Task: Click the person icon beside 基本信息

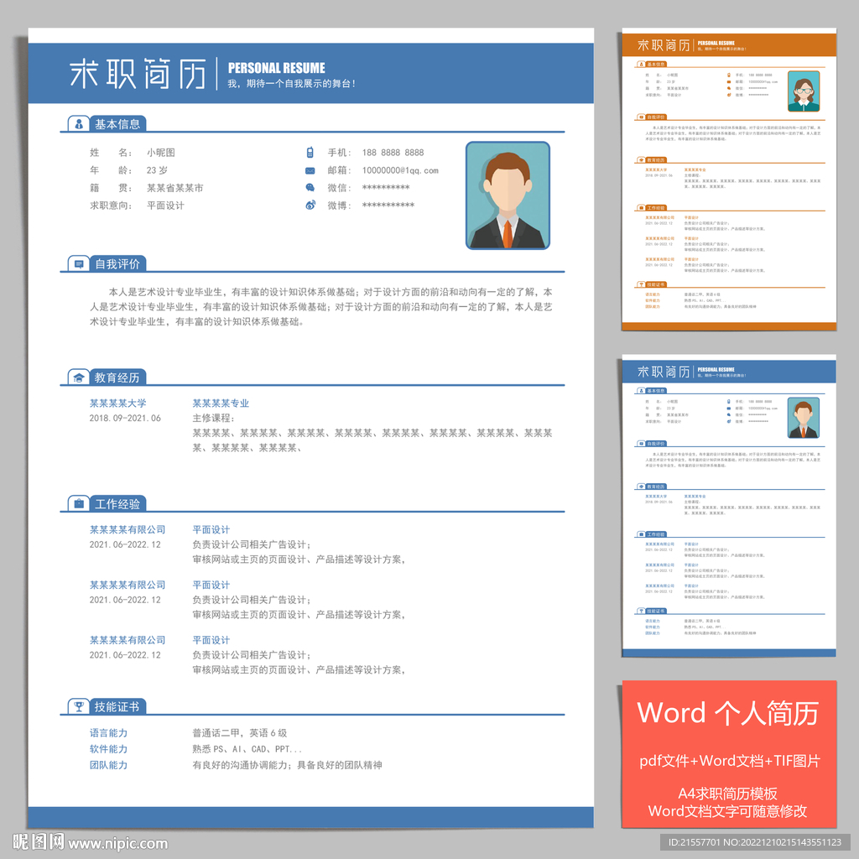Action: tap(79, 124)
